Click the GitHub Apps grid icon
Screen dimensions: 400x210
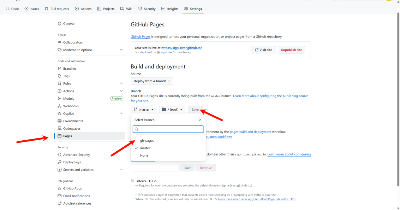point(60,188)
